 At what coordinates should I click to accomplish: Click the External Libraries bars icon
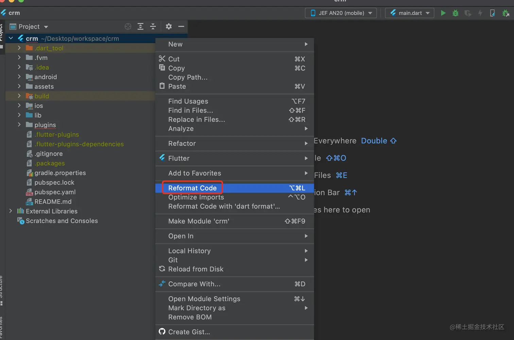pos(21,211)
